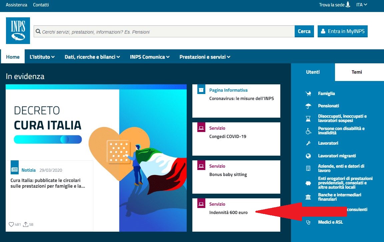Click the wheelchair icon for Persone con disabilità
This screenshot has height=242, width=384.
[308, 131]
